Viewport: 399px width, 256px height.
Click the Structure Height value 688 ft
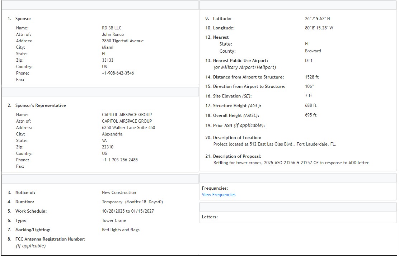[310, 106]
